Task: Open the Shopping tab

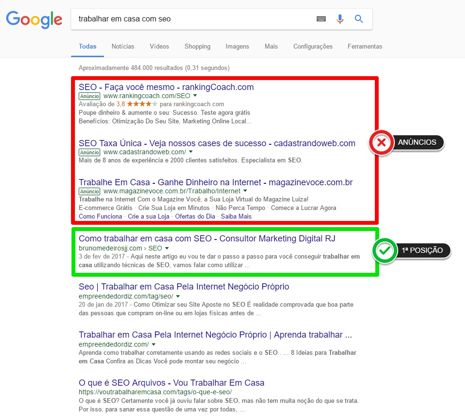Action: point(197,47)
